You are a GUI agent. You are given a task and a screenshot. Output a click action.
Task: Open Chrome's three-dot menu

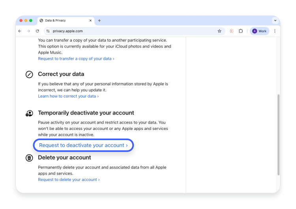(x=275, y=31)
